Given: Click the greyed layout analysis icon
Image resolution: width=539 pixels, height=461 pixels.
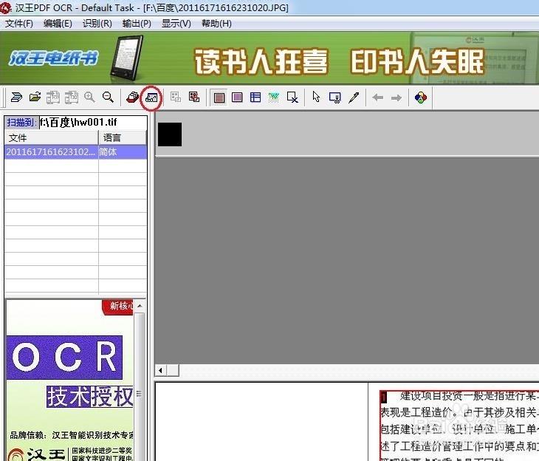Looking at the screenshot, I should pyautogui.click(x=175, y=98).
